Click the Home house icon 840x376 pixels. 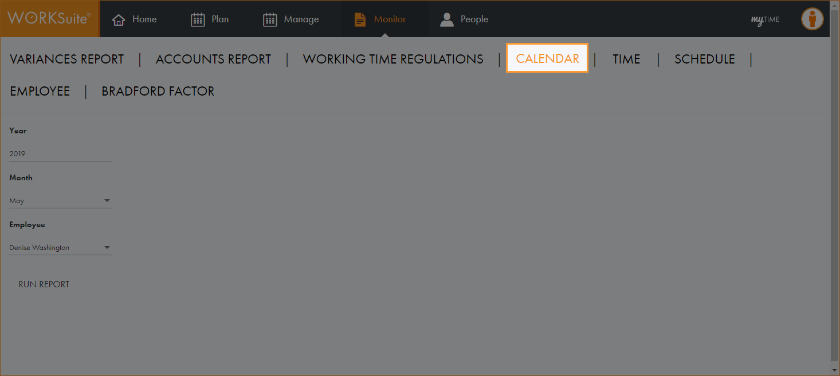click(x=119, y=20)
